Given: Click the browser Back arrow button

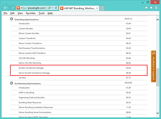Looking at the screenshot, I should [x=6, y=8].
